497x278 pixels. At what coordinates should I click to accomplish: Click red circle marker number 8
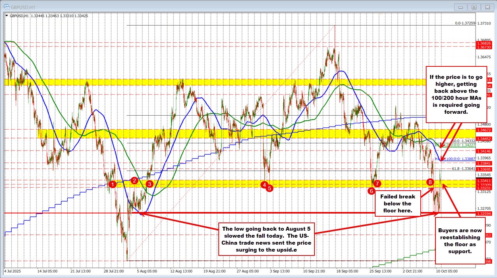pos(430,182)
